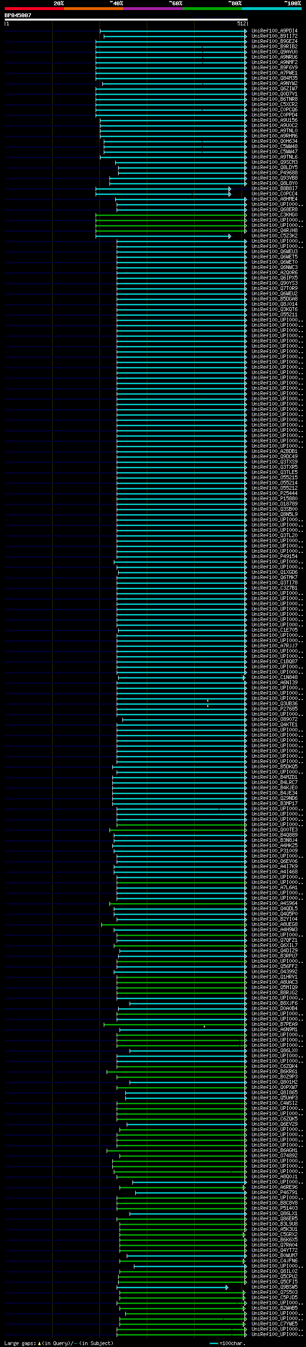
Task: Open hit UniRef100_P46791
Action: 274,1192
